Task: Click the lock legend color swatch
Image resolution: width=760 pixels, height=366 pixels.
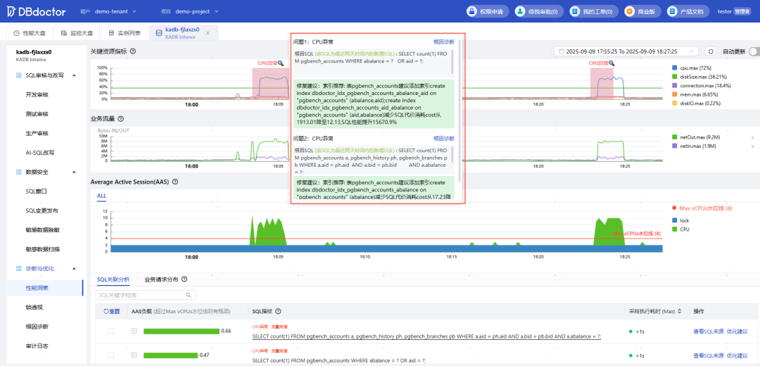Action: tap(674, 220)
